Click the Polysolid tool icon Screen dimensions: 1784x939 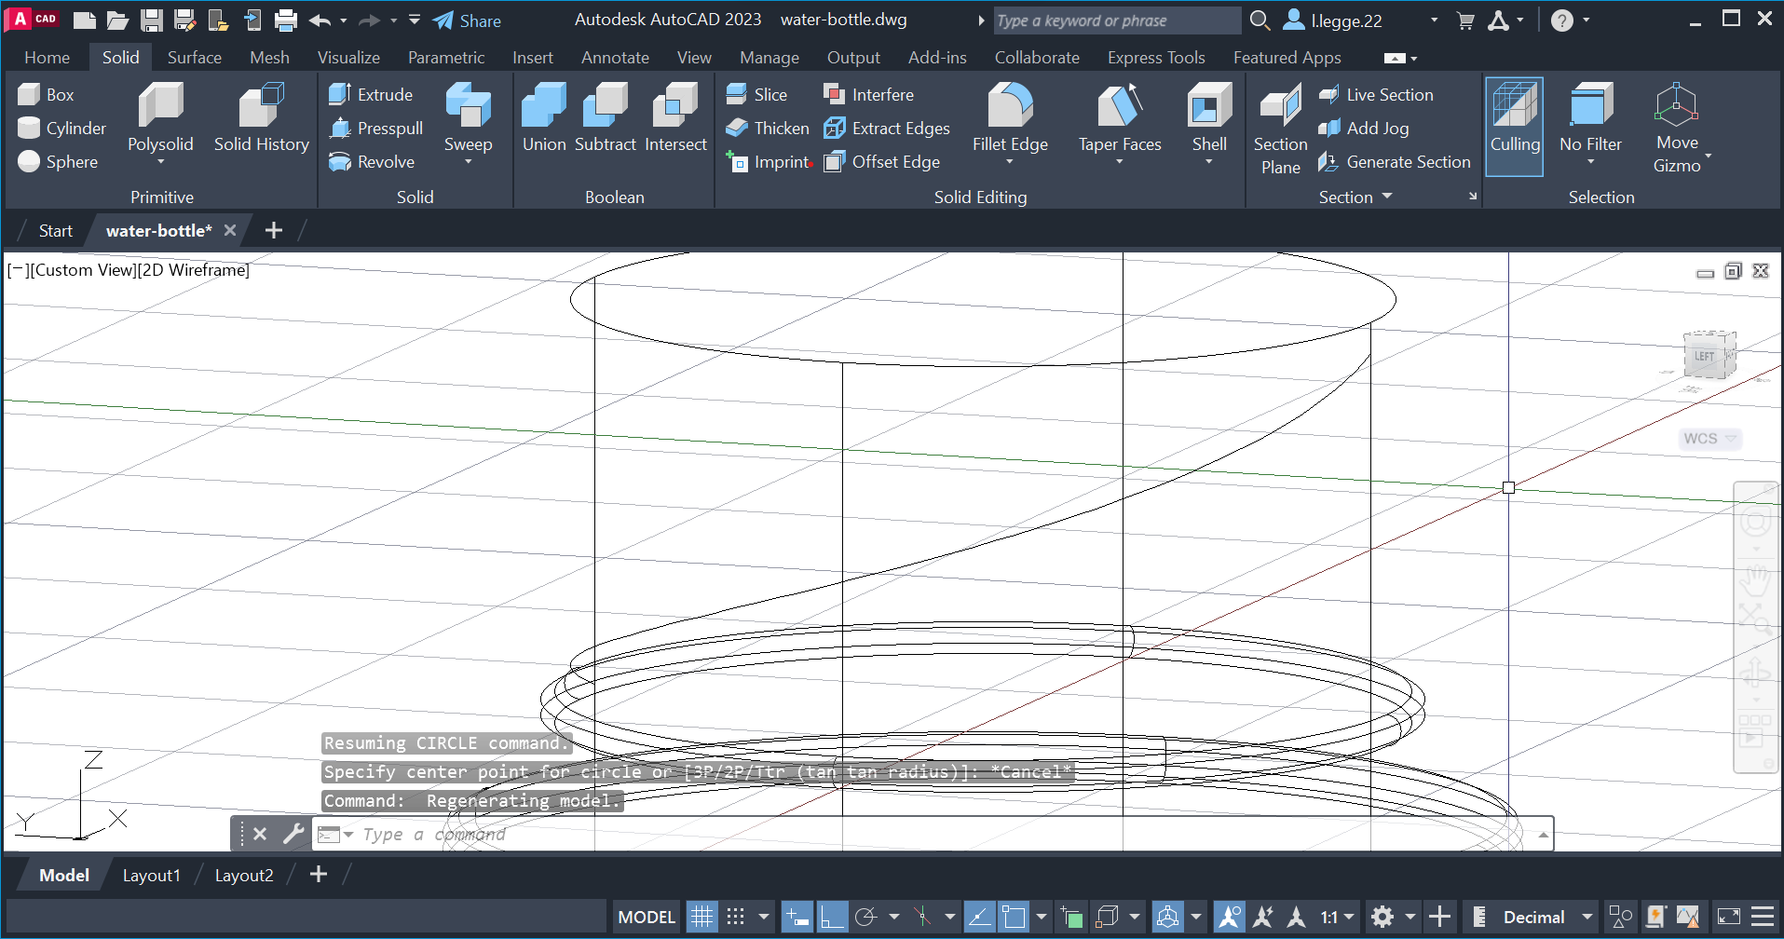click(x=160, y=104)
